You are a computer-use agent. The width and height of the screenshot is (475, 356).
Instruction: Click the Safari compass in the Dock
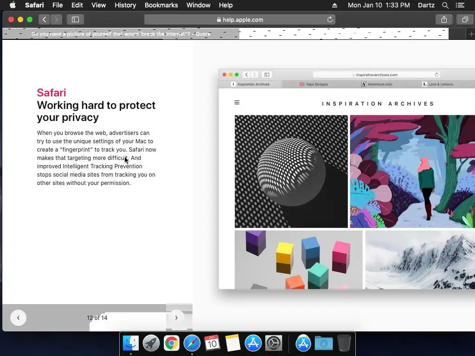[192, 343]
